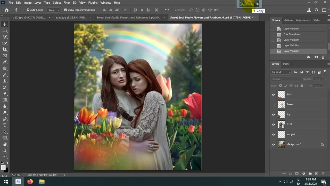
Task: Select the Crop tool
Action: 5,49
